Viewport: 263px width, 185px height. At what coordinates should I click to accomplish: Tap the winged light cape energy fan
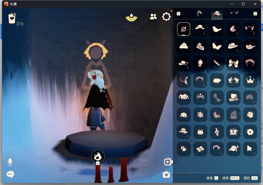[131, 18]
